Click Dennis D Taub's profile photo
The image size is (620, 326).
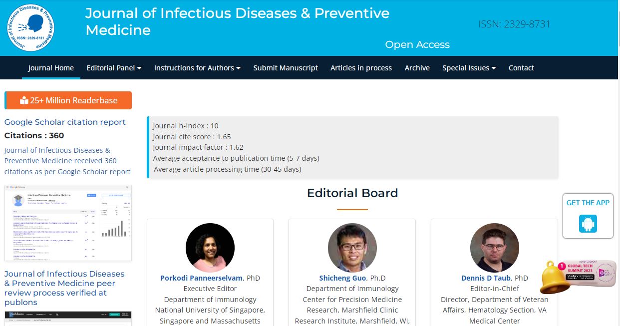pos(495,248)
